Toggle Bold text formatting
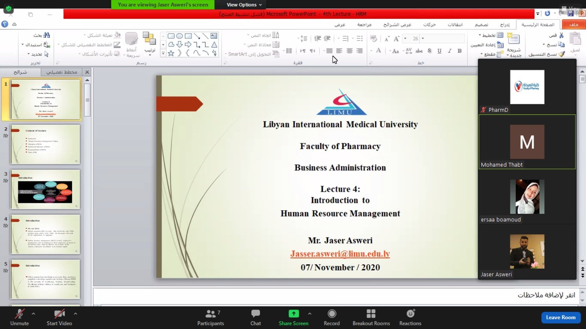The width and height of the screenshot is (586, 329). [459, 51]
